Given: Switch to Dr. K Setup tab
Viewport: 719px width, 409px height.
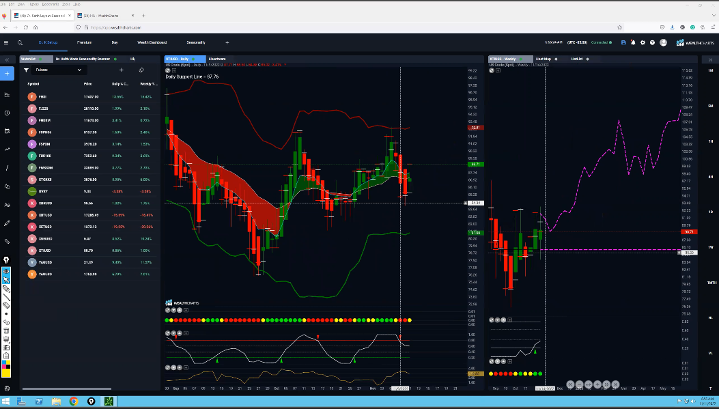Looking at the screenshot, I should 48,42.
